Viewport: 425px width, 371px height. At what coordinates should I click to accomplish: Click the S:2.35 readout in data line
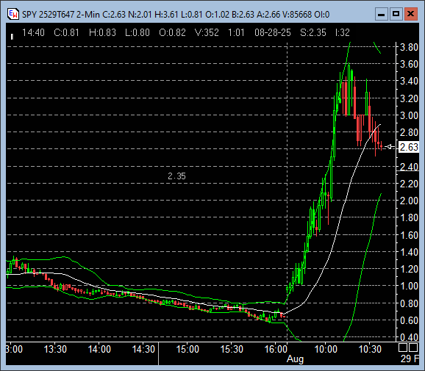click(x=313, y=33)
